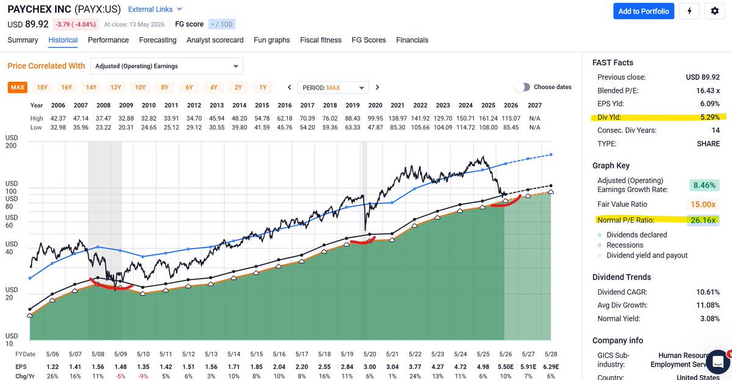Select the 14Y time range button
The image size is (732, 380).
(x=91, y=87)
